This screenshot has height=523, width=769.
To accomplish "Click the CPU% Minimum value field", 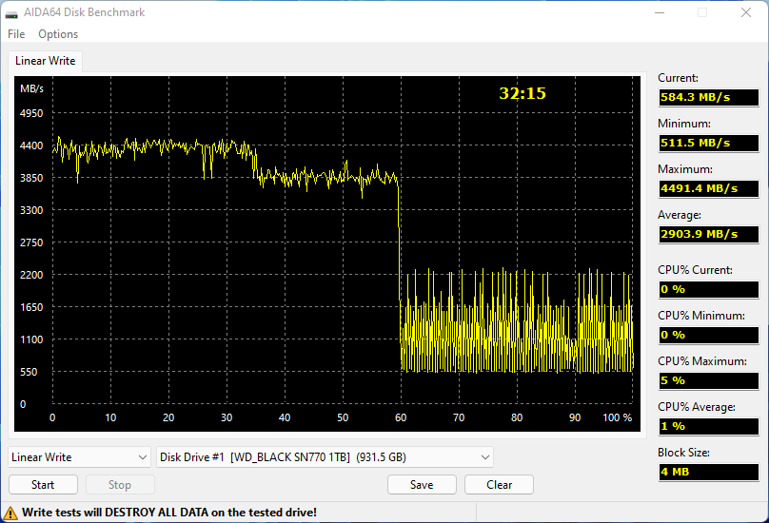I will [x=709, y=335].
